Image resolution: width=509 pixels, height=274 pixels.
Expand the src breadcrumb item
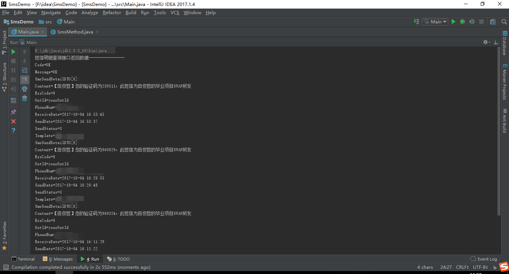click(46, 22)
